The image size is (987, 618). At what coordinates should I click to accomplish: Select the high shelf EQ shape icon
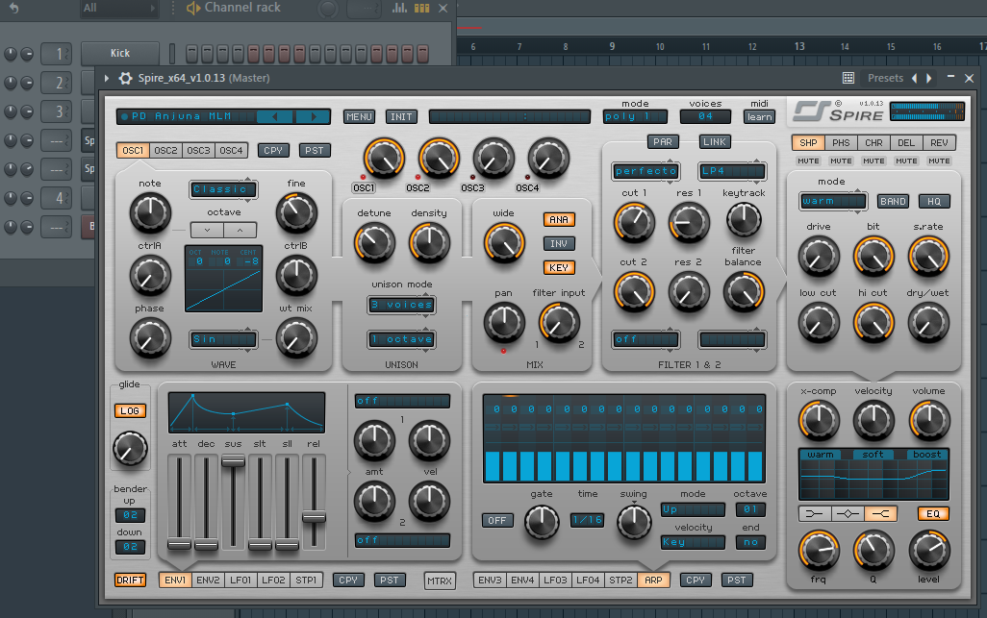(880, 513)
